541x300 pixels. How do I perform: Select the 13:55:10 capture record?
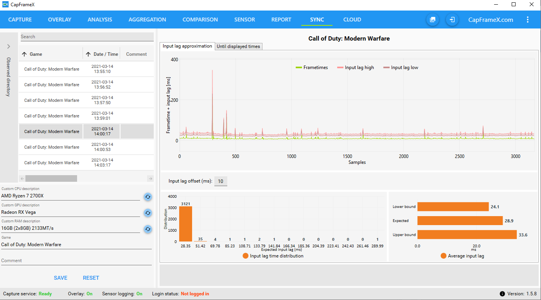(x=86, y=69)
